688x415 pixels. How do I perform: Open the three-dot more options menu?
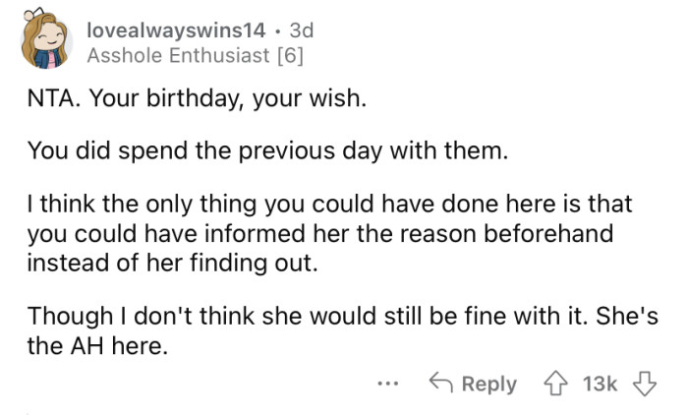click(x=392, y=385)
